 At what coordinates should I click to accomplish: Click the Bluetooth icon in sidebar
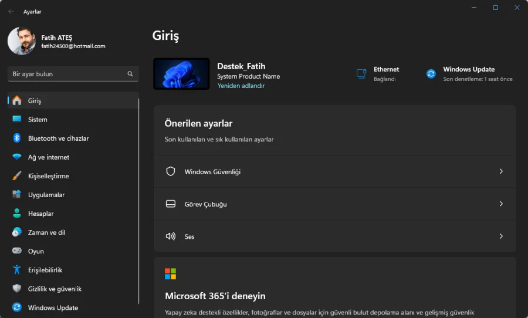pyautogui.click(x=17, y=138)
